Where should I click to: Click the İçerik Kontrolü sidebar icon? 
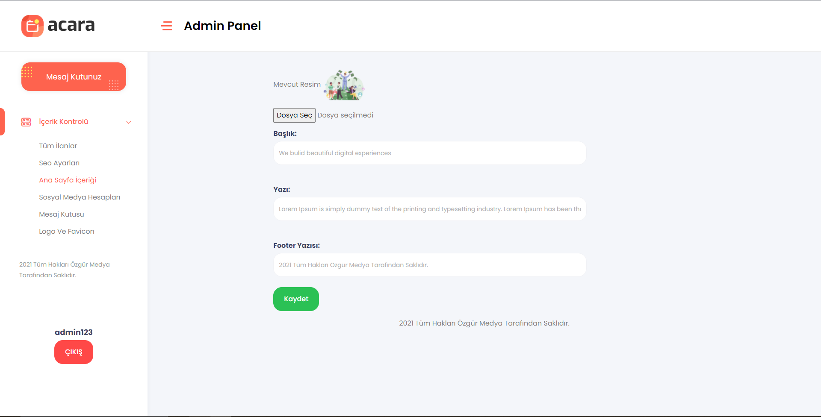(26, 122)
